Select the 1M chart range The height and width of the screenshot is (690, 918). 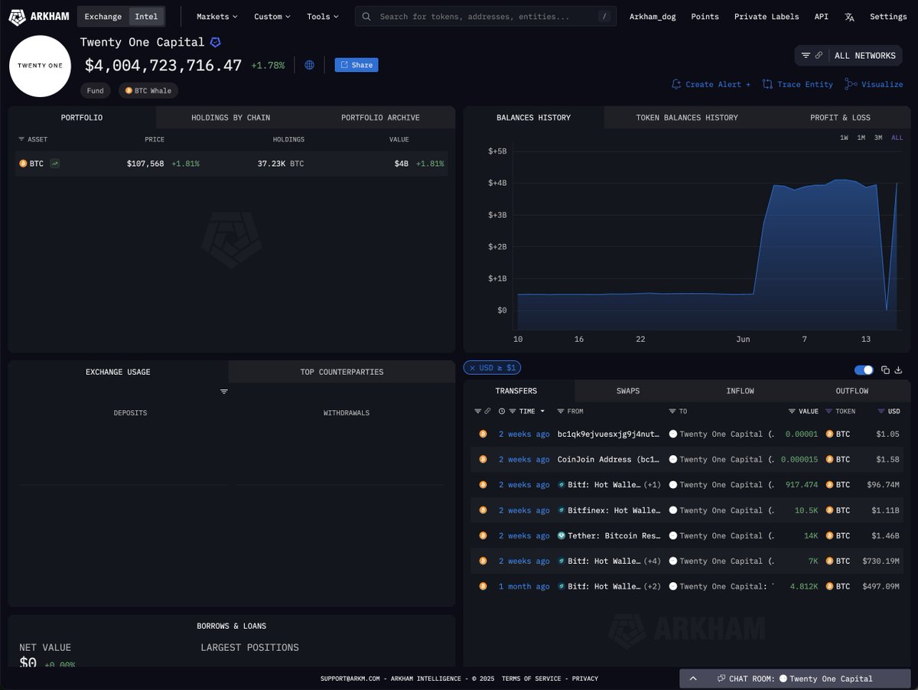click(x=861, y=138)
